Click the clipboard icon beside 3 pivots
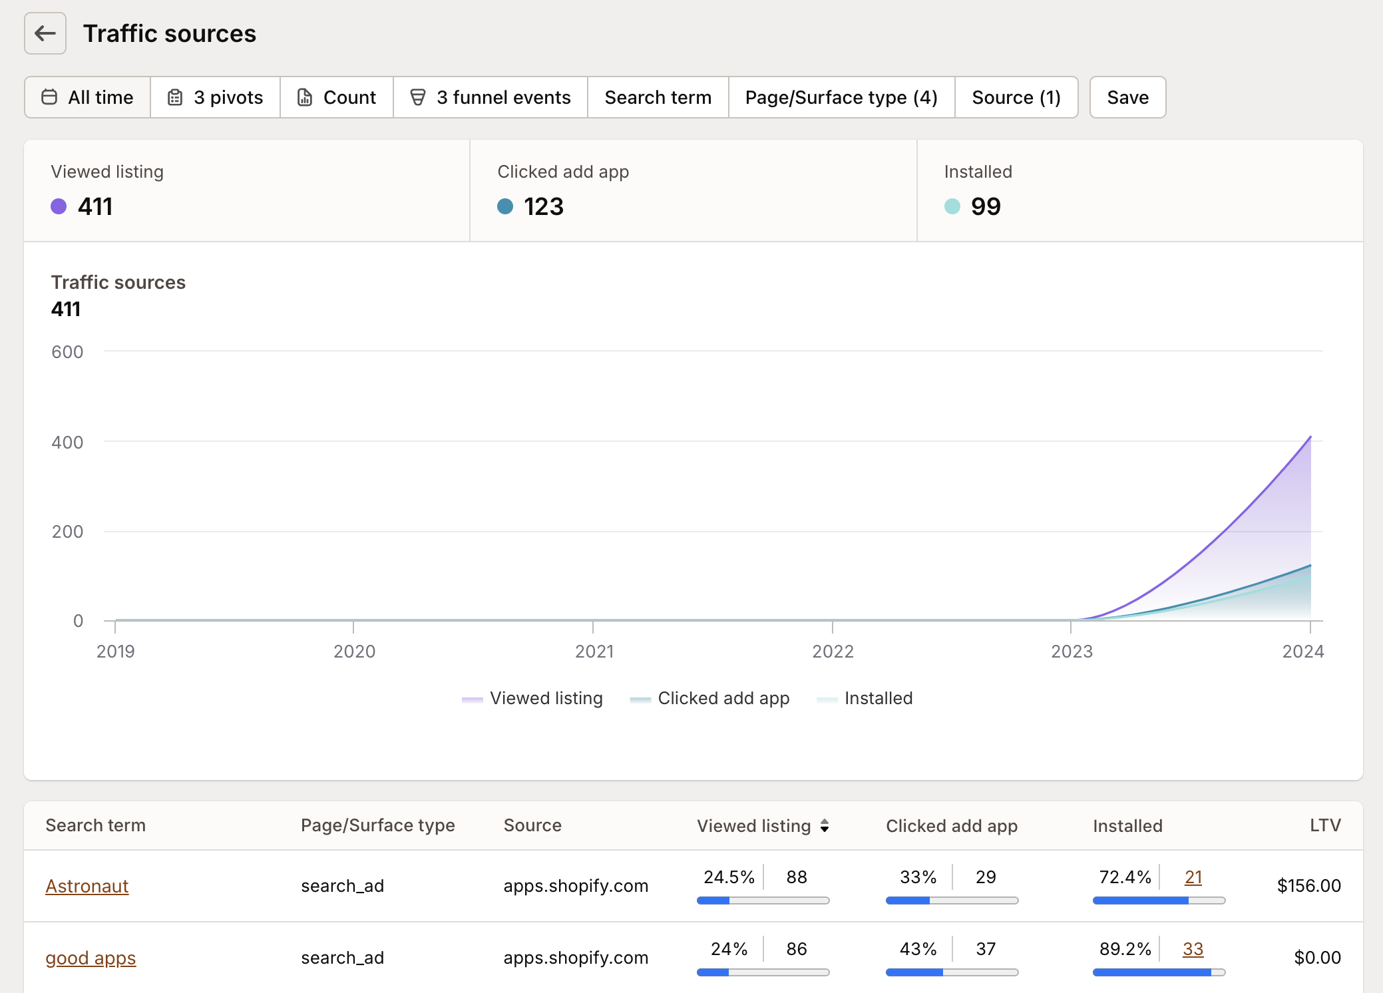 tap(175, 97)
